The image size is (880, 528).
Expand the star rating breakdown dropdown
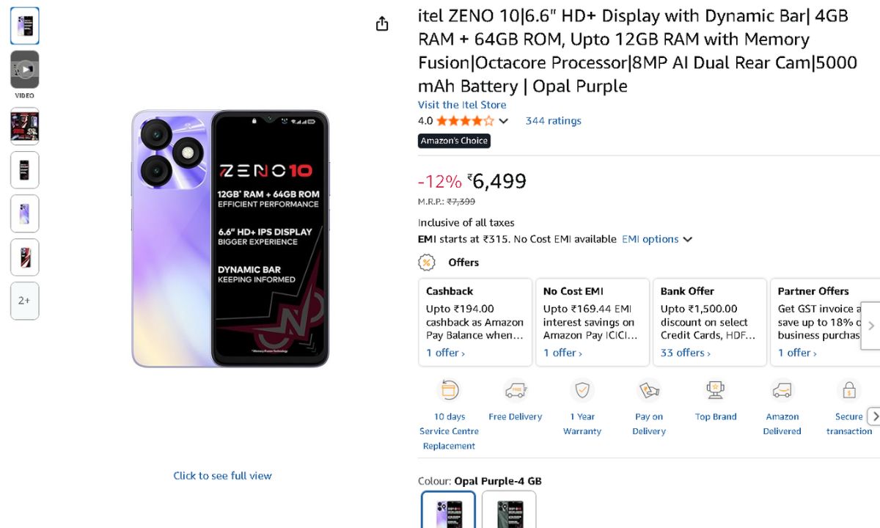click(x=503, y=121)
